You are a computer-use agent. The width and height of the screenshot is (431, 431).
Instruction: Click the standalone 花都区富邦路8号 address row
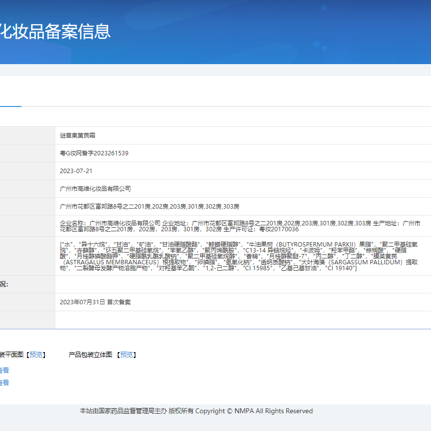pos(149,207)
